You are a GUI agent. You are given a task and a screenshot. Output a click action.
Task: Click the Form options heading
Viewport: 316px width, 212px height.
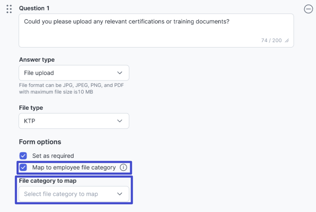(40, 142)
